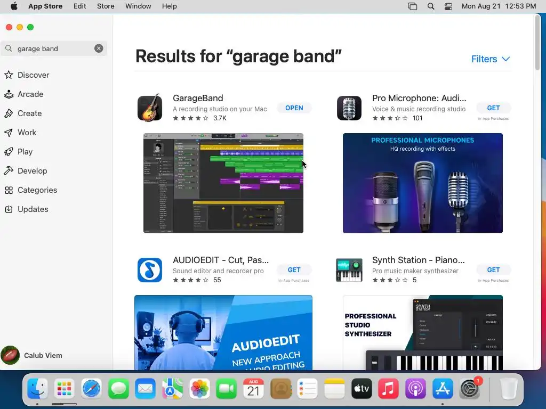Viewport: 546px width, 409px height.
Task: Open Maps from the Dock
Action: pyautogui.click(x=172, y=388)
